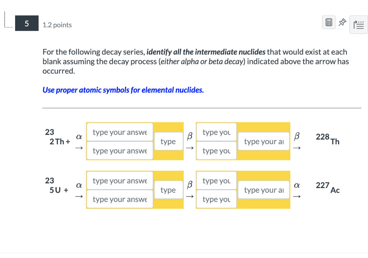Click upper blank after the Th-232 alpha arrow
The height and width of the screenshot is (258, 368).
pyautogui.click(x=120, y=132)
